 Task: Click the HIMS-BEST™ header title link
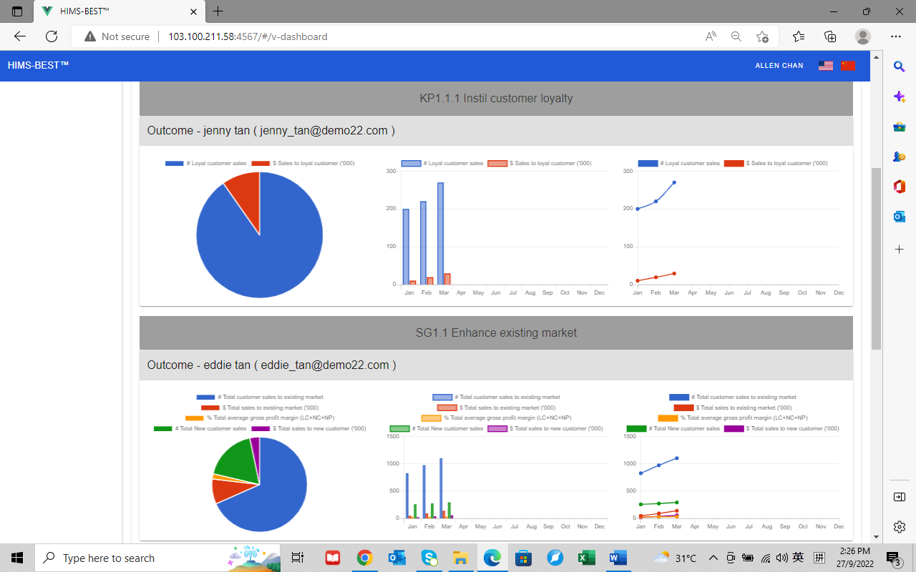38,65
